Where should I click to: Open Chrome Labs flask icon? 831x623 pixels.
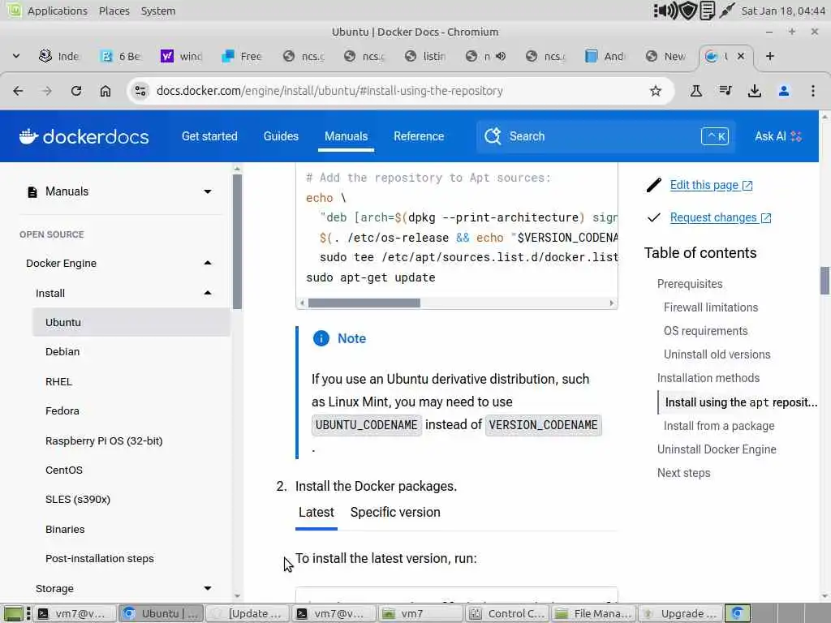[695, 91]
